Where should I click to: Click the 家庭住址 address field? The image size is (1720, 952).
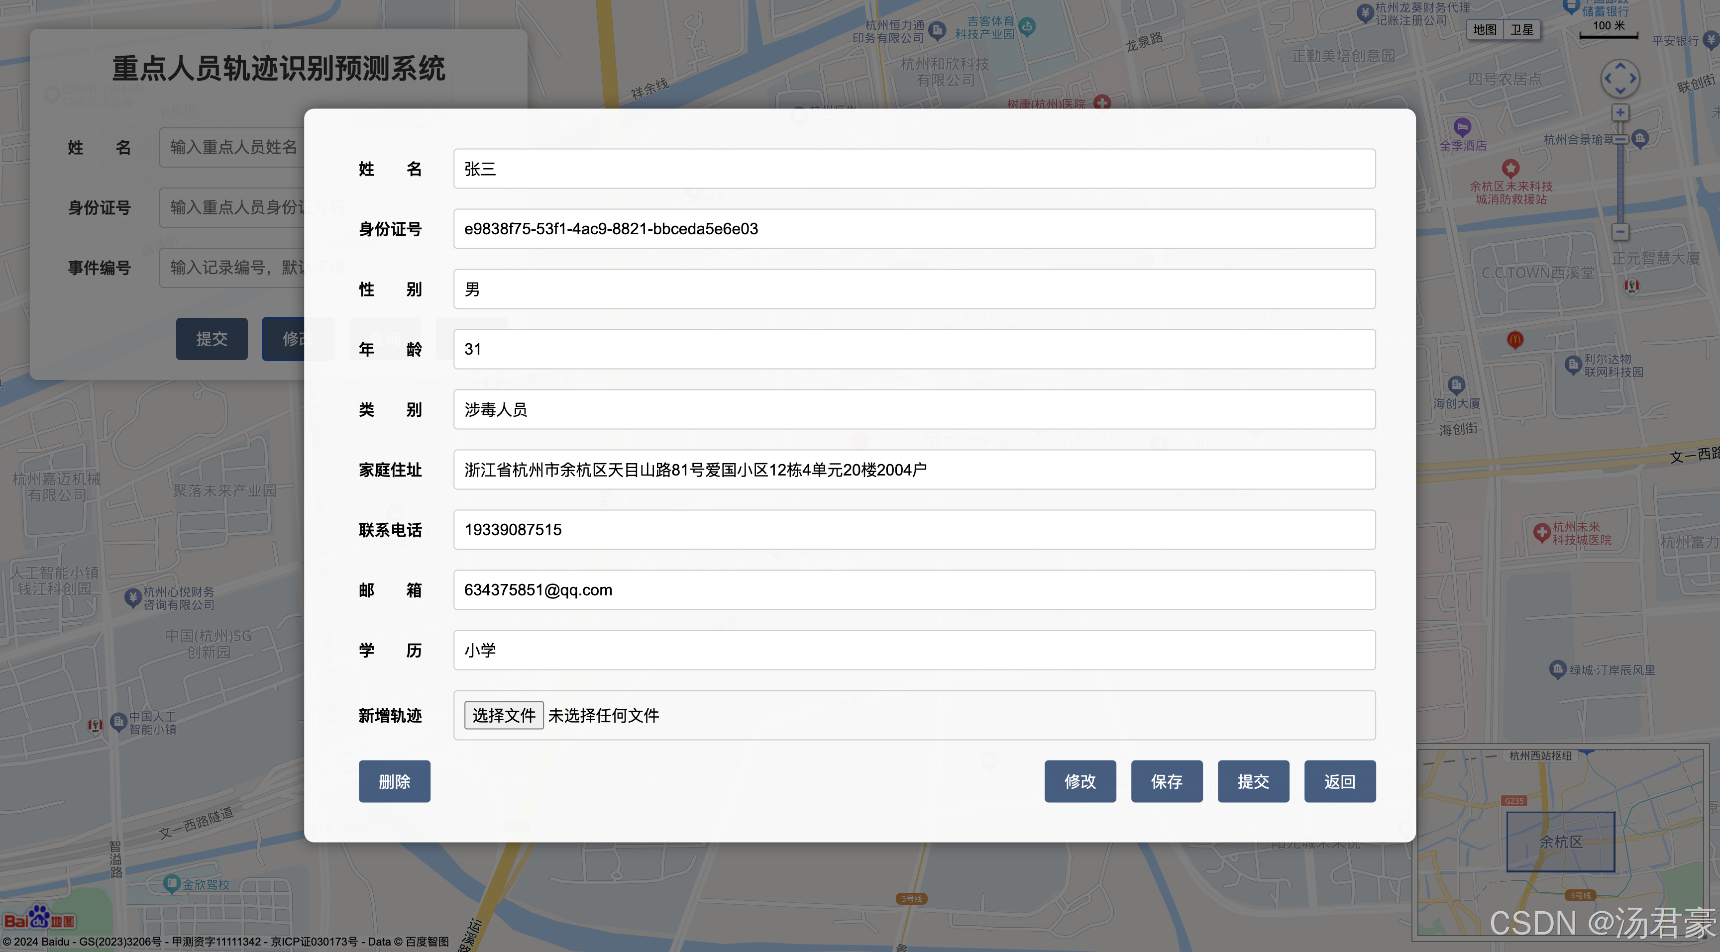914,470
